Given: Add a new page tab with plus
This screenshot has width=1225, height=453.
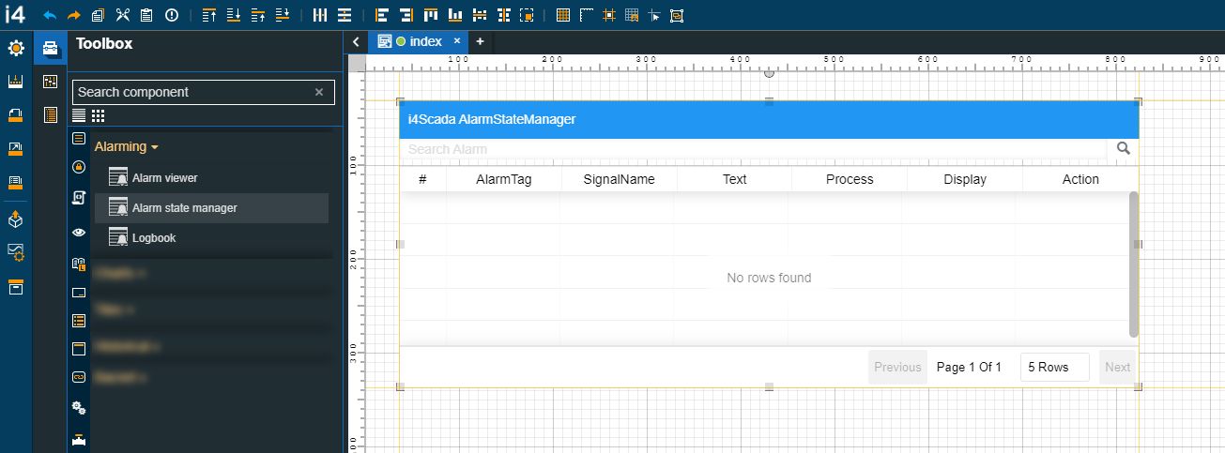Looking at the screenshot, I should [x=480, y=41].
